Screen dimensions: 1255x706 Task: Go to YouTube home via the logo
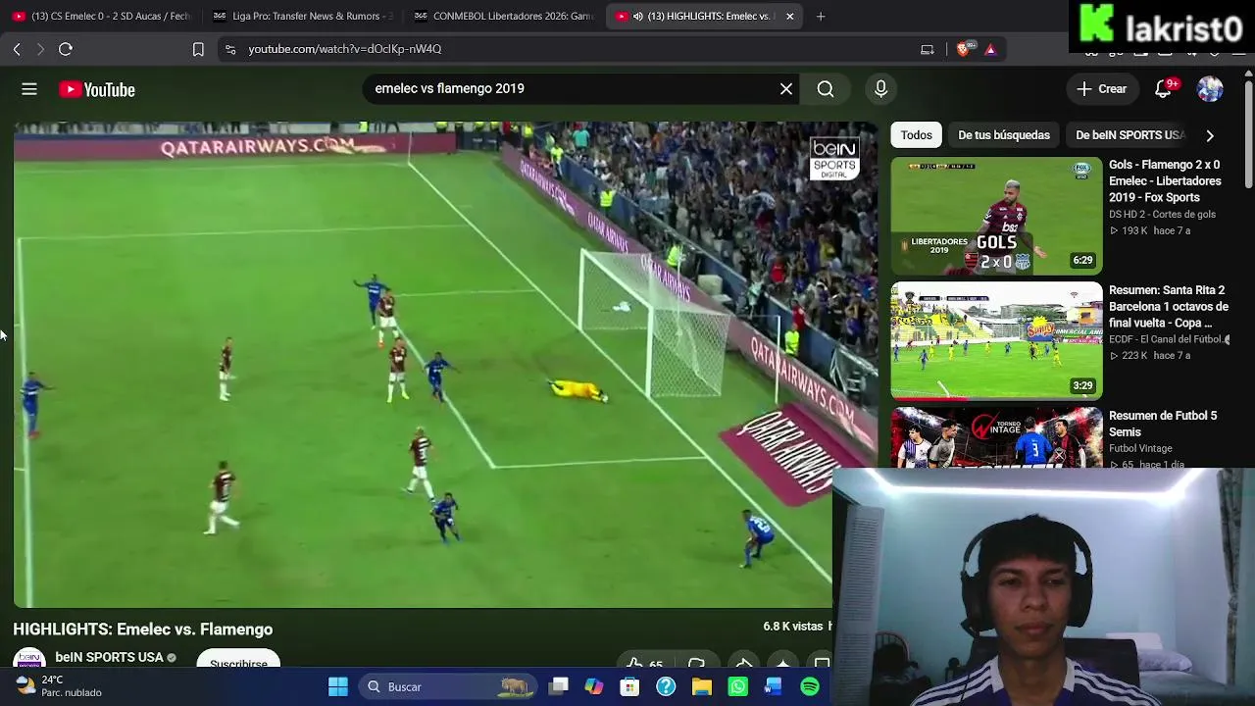coord(97,89)
